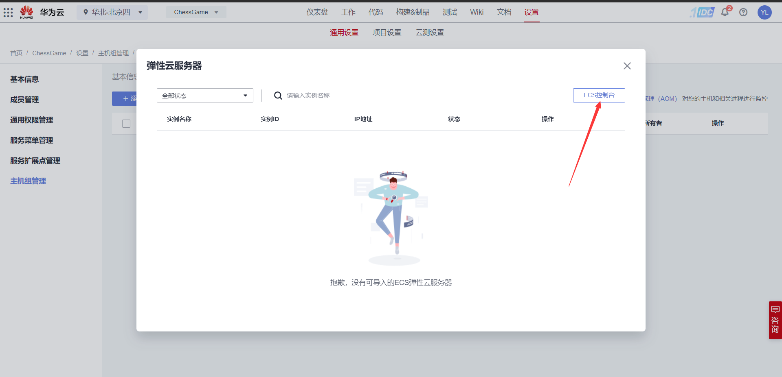Image resolution: width=782 pixels, height=377 pixels.
Task: Open the notifications bell with badge
Action: point(725,12)
